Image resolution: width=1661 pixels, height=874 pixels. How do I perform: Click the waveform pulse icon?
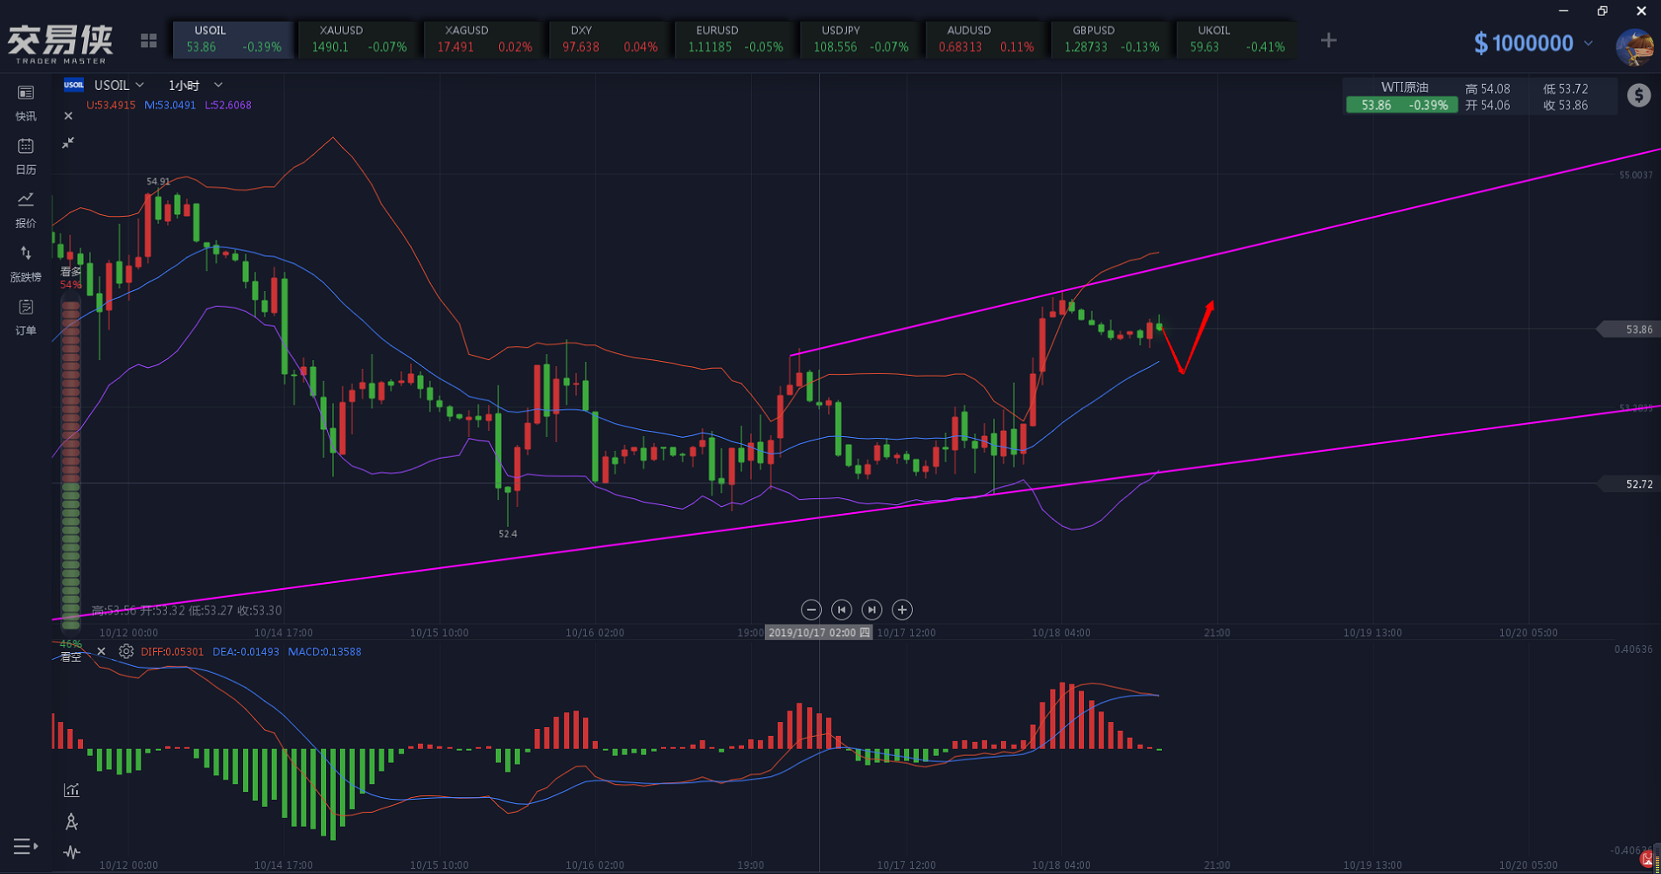[72, 852]
